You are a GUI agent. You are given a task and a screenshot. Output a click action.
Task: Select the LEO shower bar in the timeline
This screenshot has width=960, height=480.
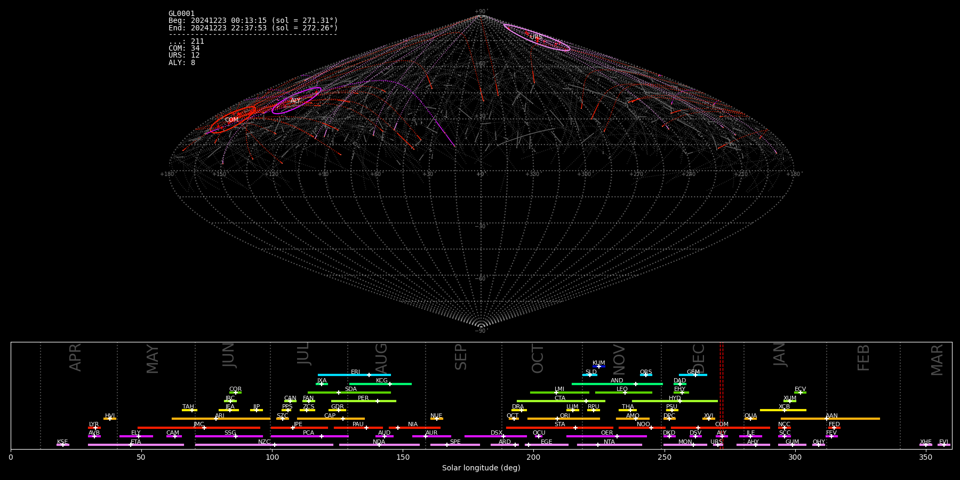(x=623, y=393)
